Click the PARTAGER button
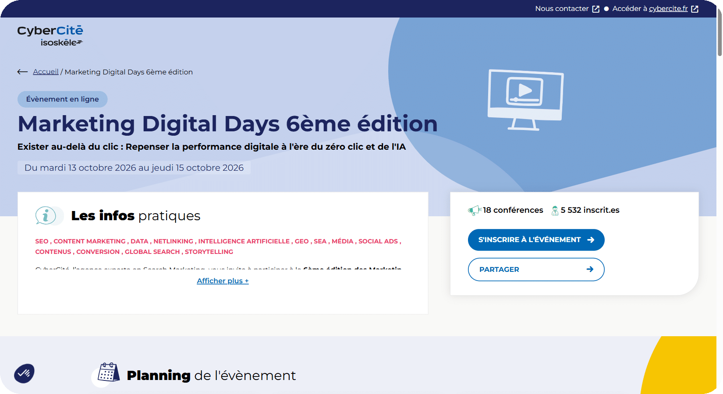723x394 pixels. click(536, 270)
